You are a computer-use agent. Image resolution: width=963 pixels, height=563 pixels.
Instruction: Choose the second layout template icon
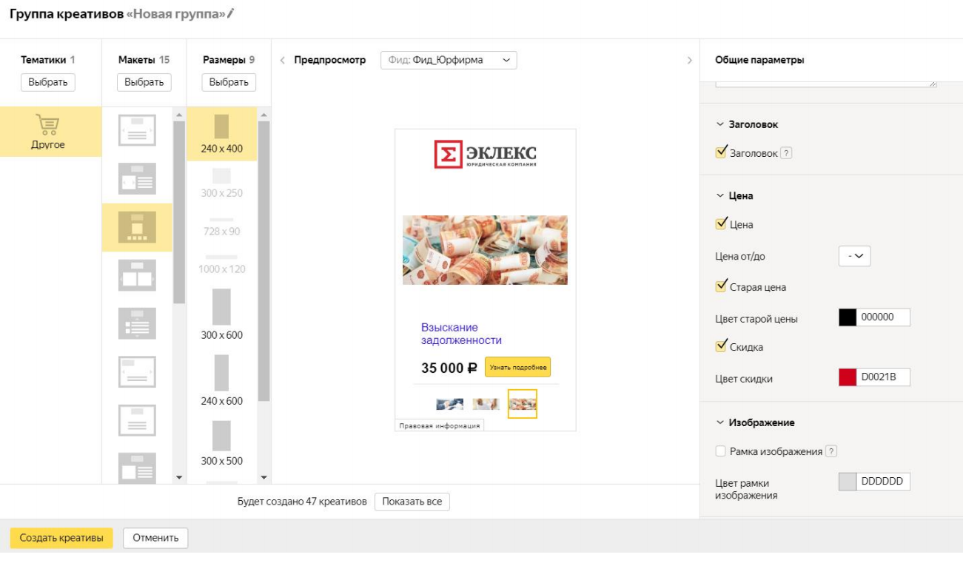point(137,179)
